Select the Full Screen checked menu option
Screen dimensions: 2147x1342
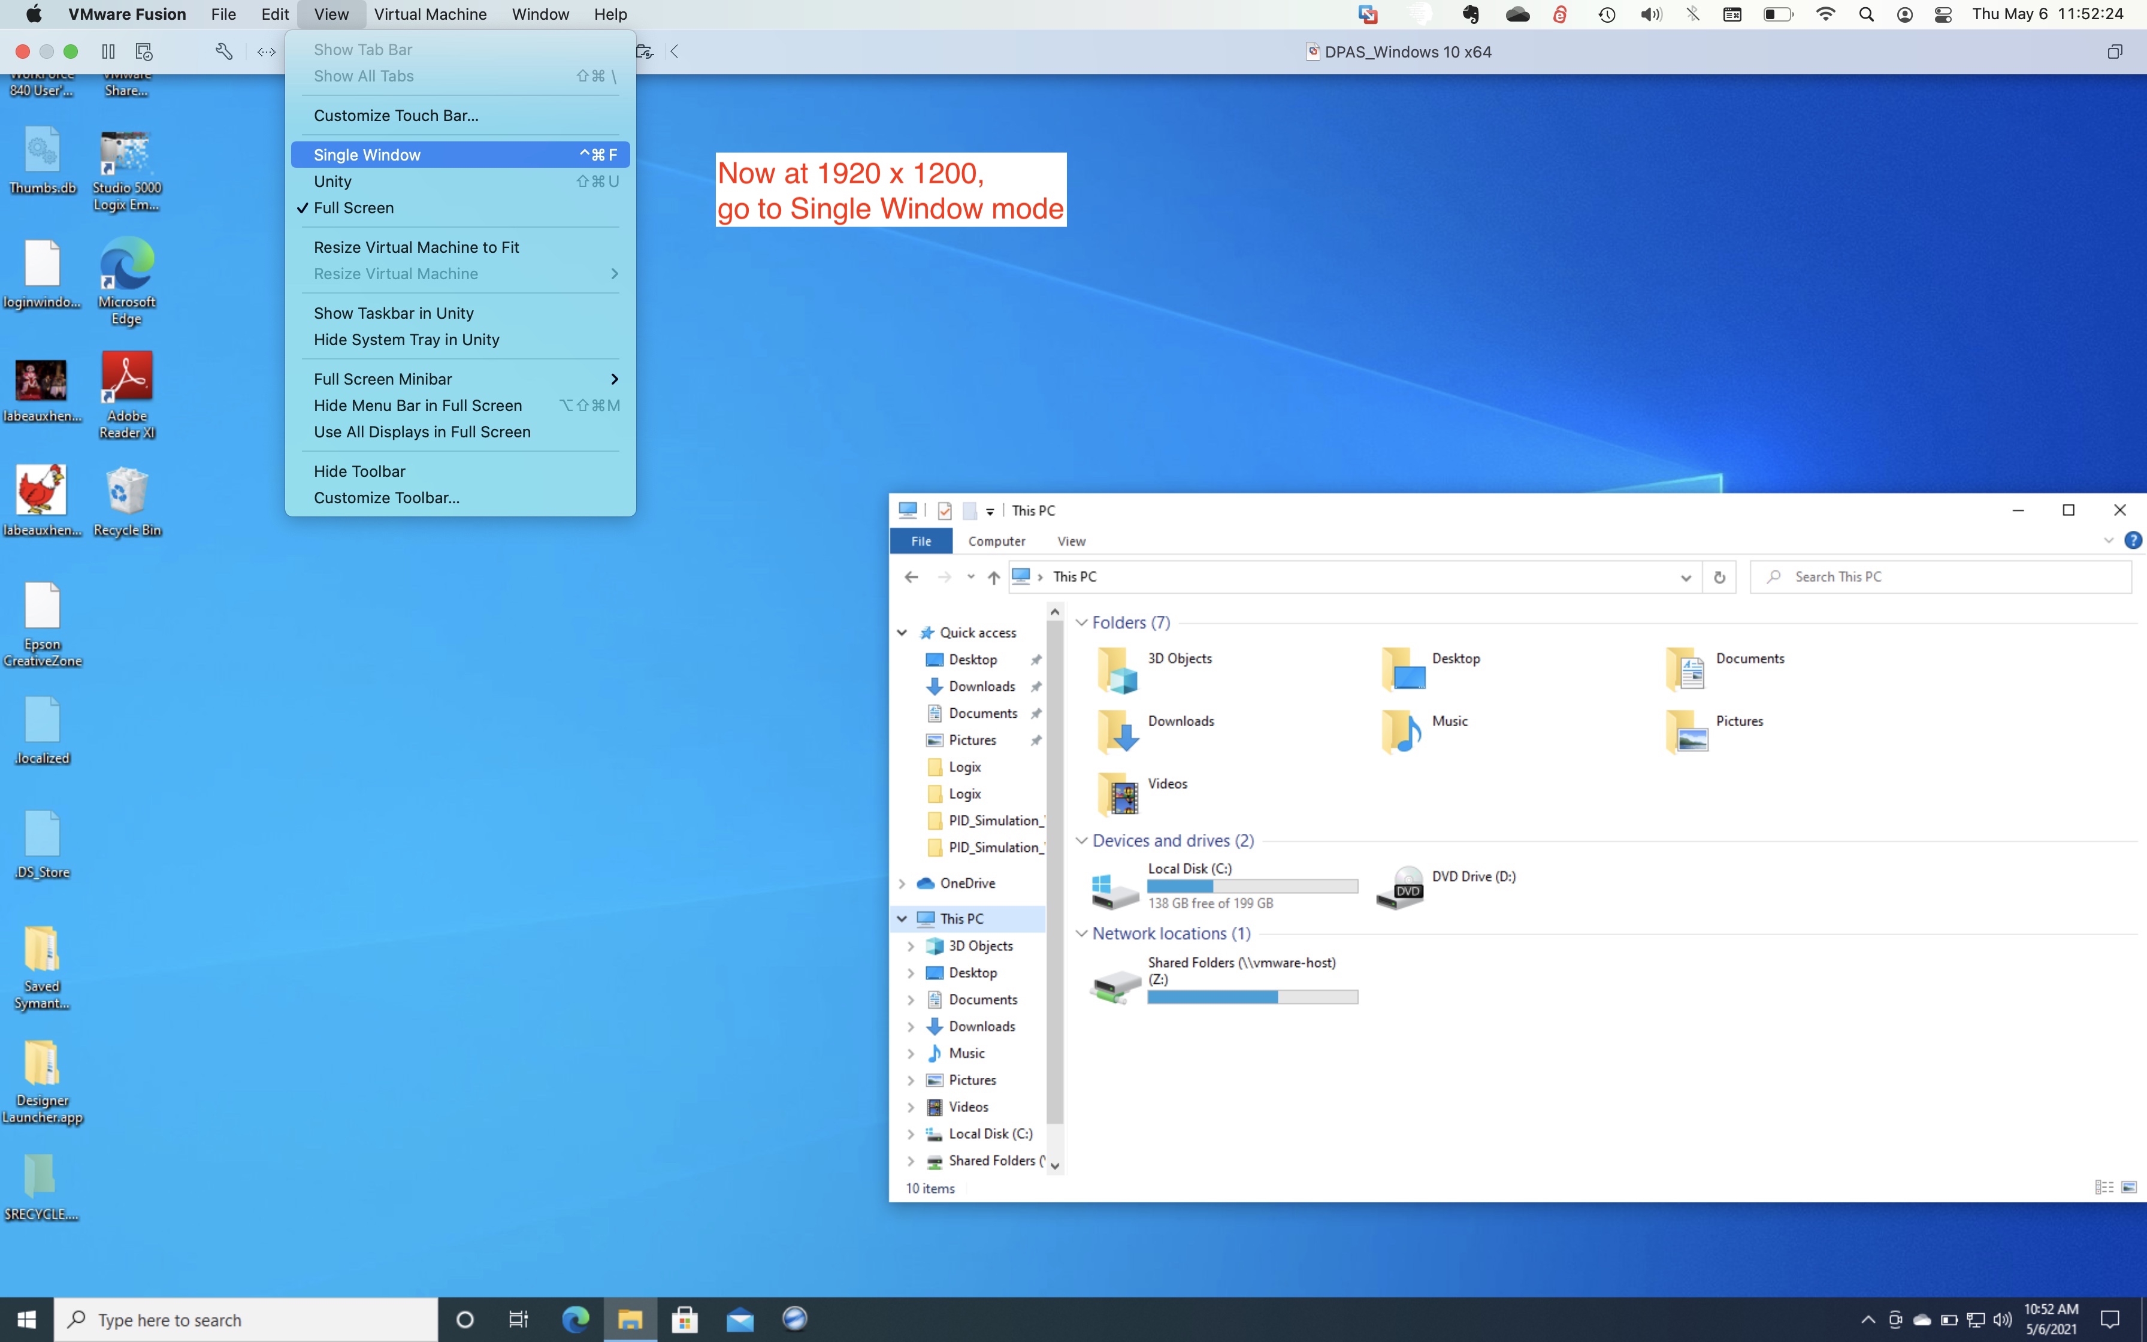click(353, 208)
